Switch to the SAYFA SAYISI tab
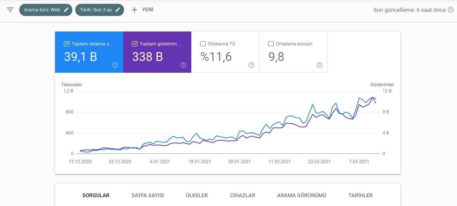This screenshot has height=206, width=457. (x=148, y=195)
